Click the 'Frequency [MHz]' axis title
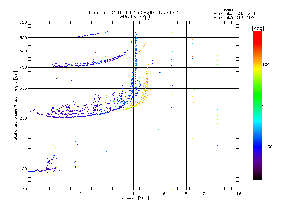Image resolution: width=281 pixels, height=211 pixels. point(133,198)
